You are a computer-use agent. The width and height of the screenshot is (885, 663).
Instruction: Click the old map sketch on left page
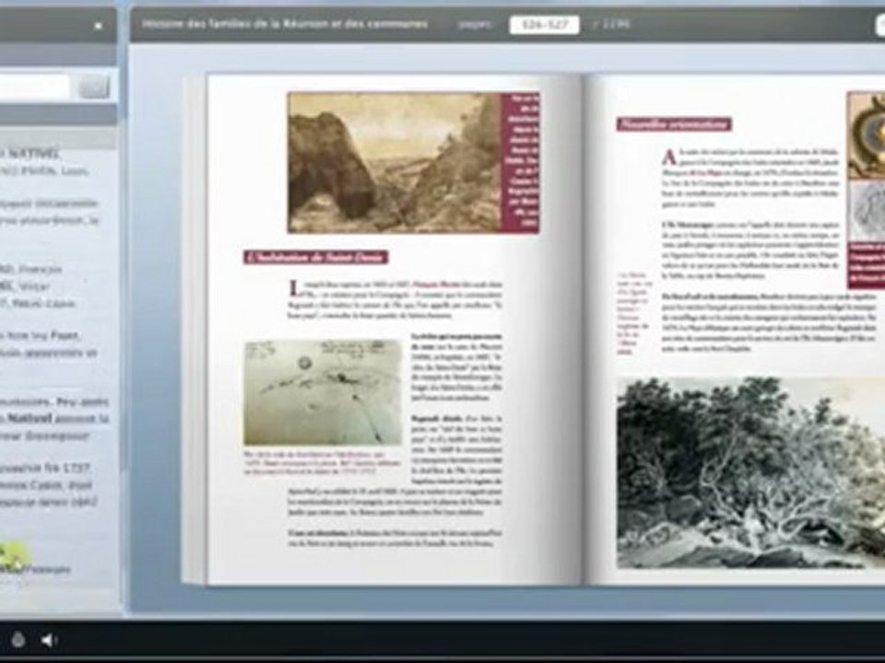(323, 392)
